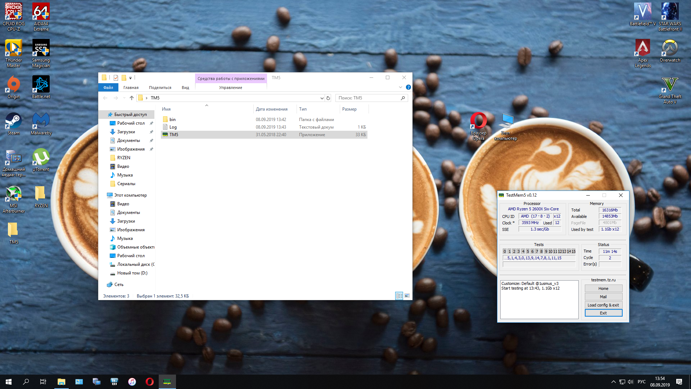
Task: Click the TestMem5 test progress bar
Action: [x=539, y=264]
